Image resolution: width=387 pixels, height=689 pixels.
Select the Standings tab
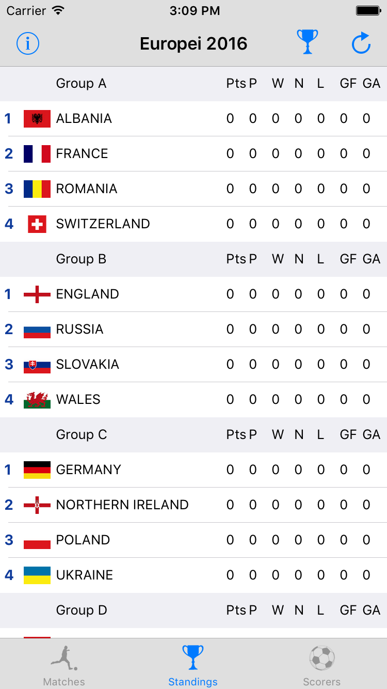193,666
